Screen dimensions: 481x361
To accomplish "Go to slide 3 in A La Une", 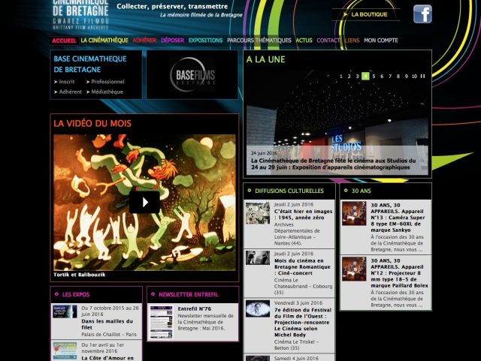I will (357, 76).
